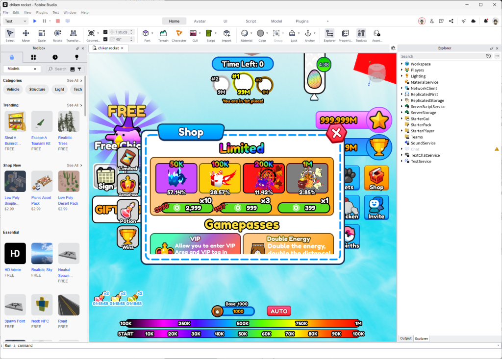502x359 pixels.
Task: Toggle the 45 degrees rotate snap checkbox
Action: pyautogui.click(x=104, y=39)
